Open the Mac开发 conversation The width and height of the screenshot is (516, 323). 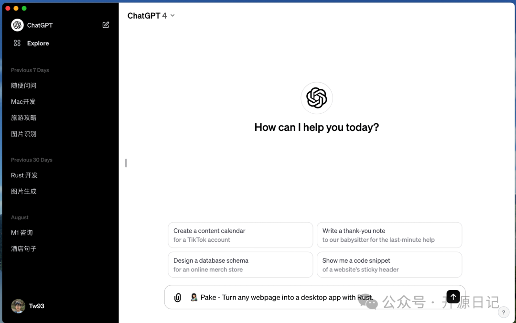click(23, 101)
